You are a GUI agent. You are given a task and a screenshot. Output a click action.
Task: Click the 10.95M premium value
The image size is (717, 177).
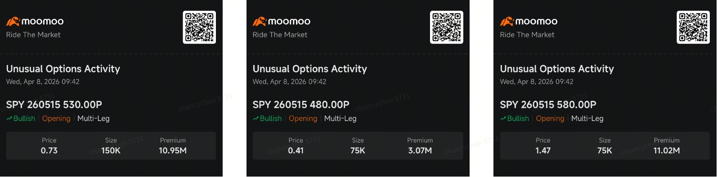[x=173, y=151]
